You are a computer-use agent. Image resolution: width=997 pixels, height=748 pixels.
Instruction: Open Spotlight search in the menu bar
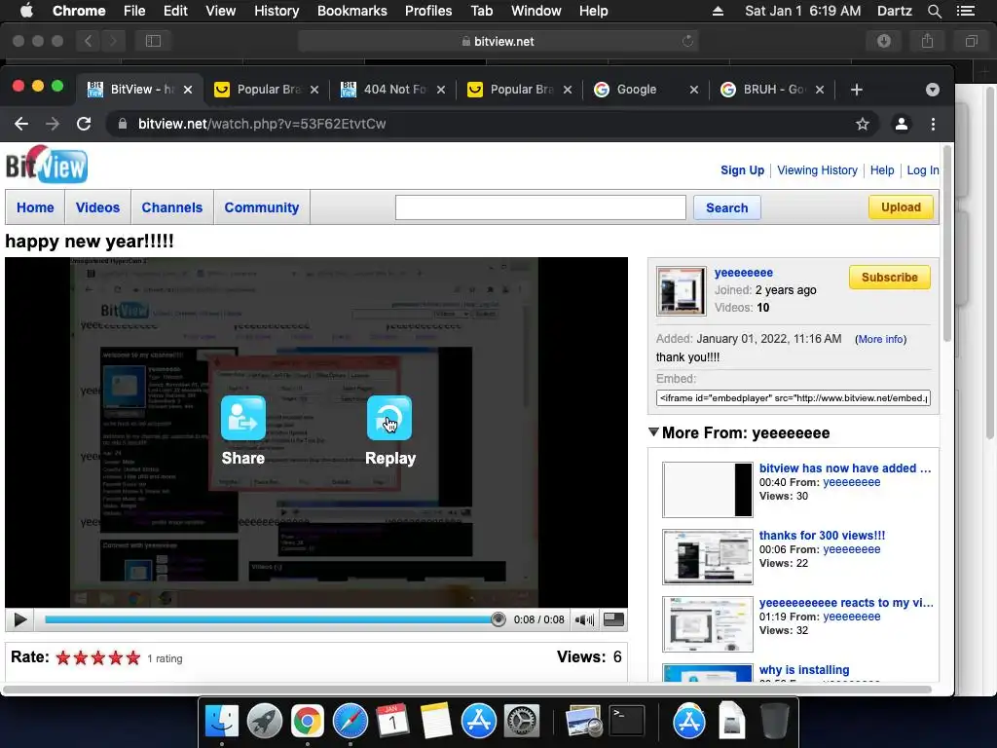[x=934, y=11]
